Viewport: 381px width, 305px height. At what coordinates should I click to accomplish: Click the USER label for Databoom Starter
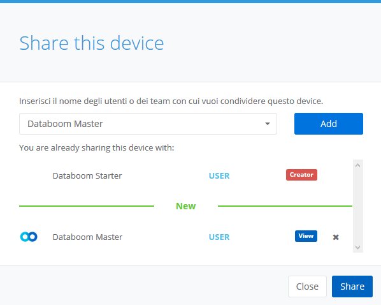coord(219,175)
